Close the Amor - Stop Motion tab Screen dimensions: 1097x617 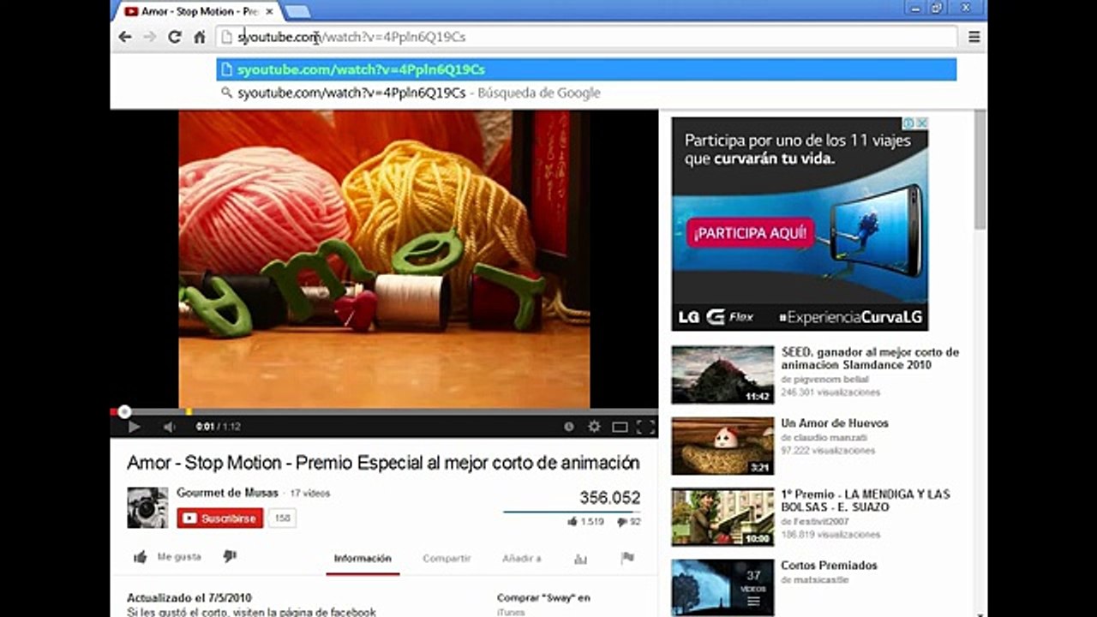pos(269,12)
